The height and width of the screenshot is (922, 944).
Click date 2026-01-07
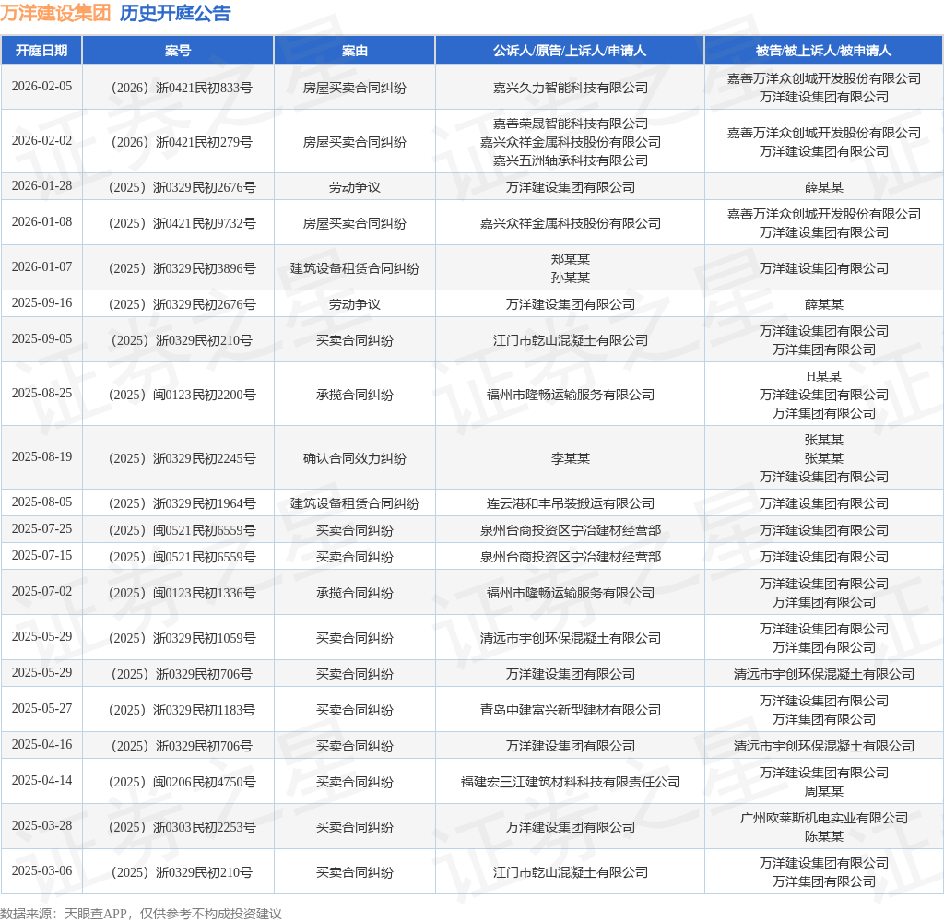click(41, 267)
